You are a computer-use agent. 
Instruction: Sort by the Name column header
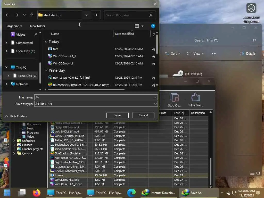click(55, 34)
